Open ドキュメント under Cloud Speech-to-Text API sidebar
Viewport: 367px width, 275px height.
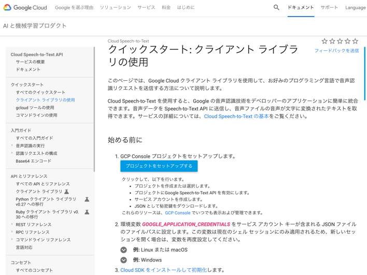click(x=28, y=69)
